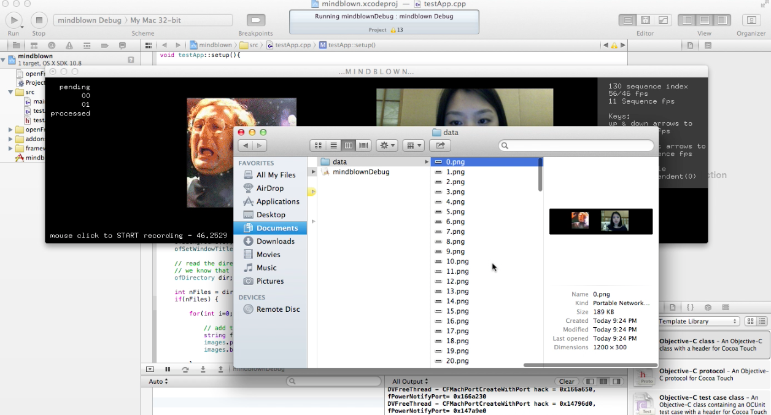Screen dimensions: 771x415
Task: Click Finder back navigation arrow
Action: [x=246, y=145]
